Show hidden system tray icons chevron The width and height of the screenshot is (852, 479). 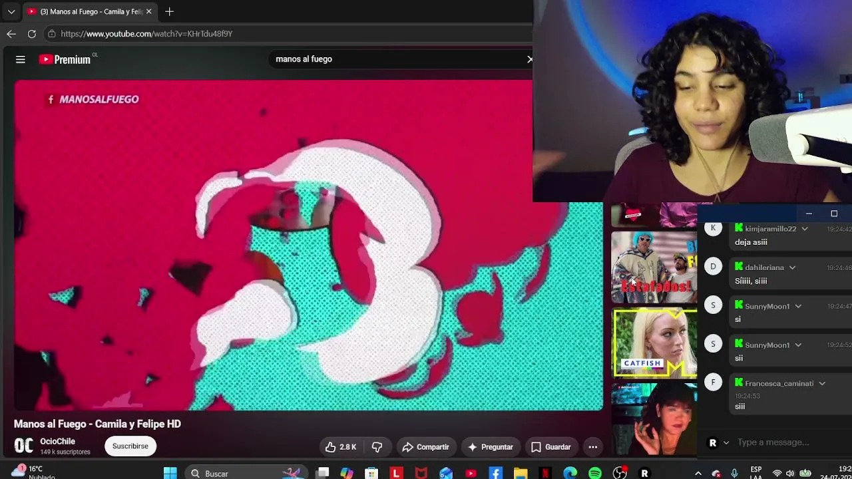[x=698, y=473]
